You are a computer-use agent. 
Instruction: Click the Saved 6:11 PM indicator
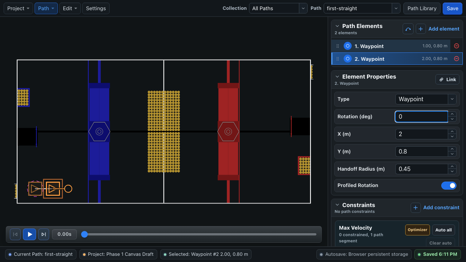tap(438, 254)
